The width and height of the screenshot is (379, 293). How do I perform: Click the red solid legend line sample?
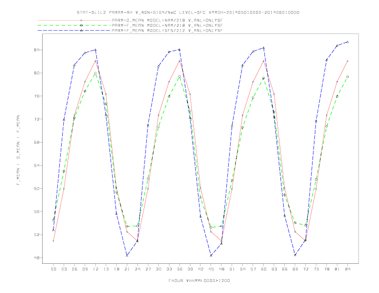[x=74, y=21]
